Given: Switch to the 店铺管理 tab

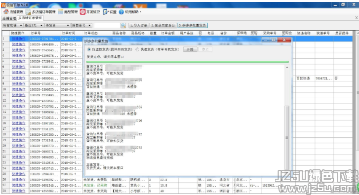Looking at the screenshot, I should [x=9, y=18].
